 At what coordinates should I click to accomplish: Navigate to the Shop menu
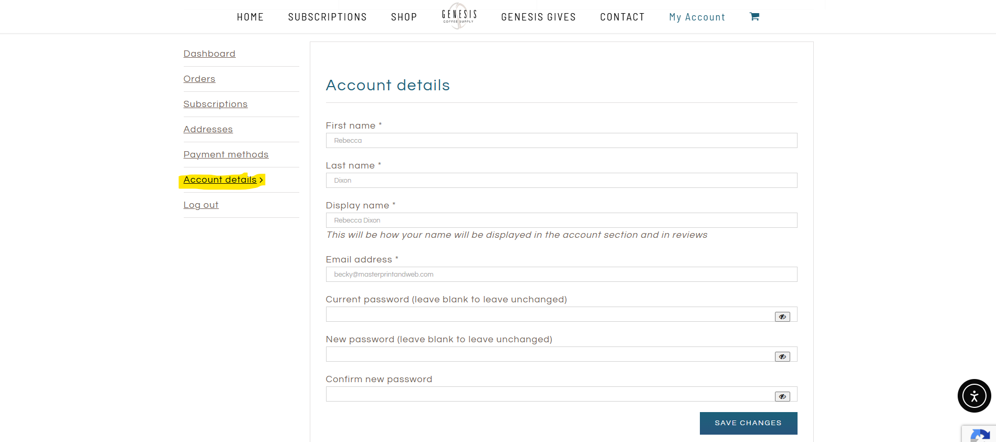pyautogui.click(x=404, y=17)
